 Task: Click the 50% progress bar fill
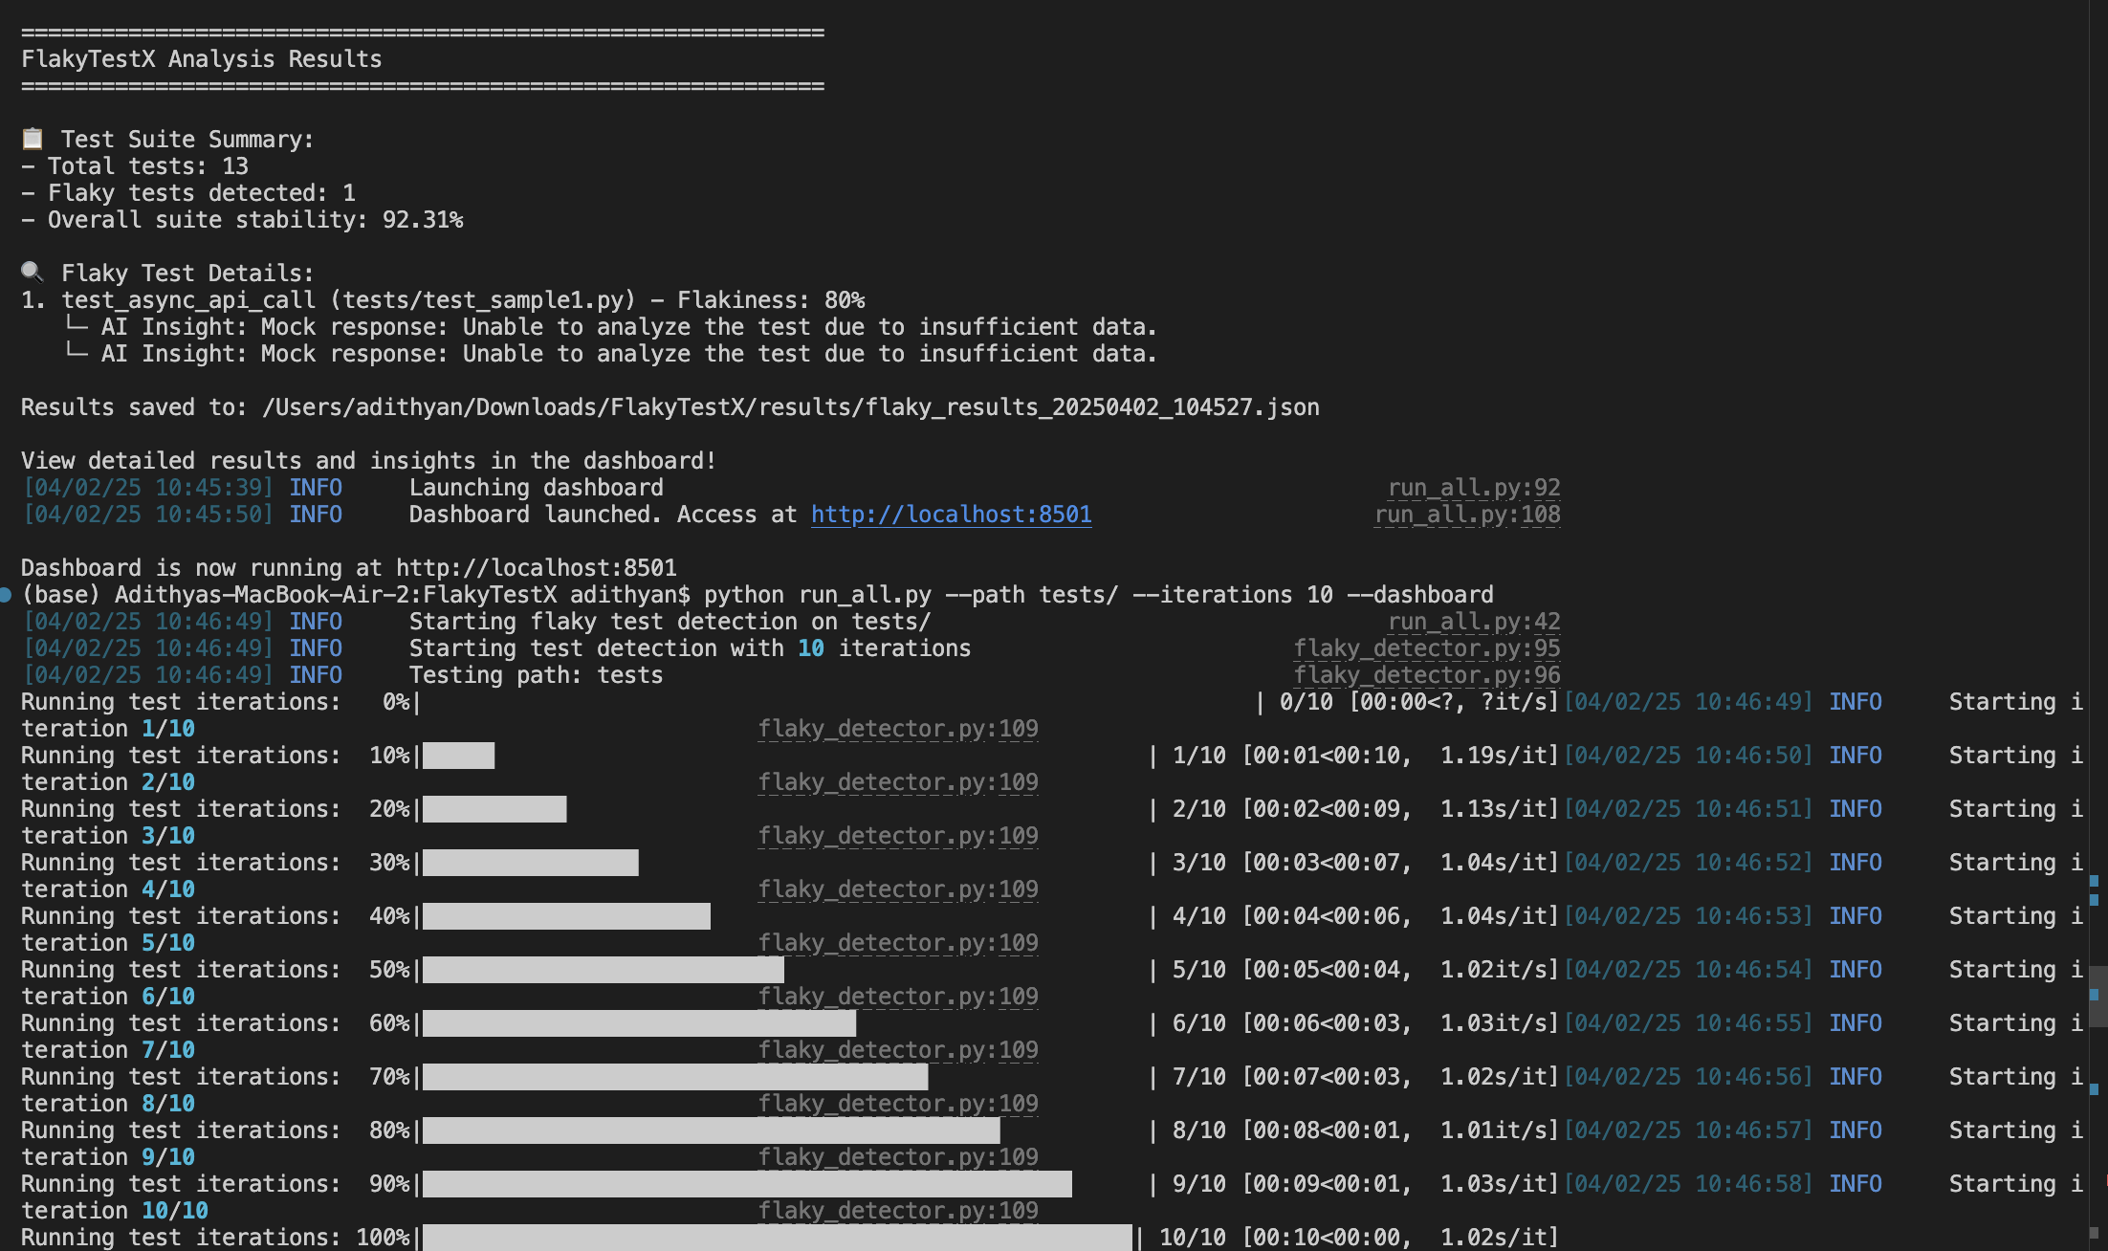click(603, 970)
